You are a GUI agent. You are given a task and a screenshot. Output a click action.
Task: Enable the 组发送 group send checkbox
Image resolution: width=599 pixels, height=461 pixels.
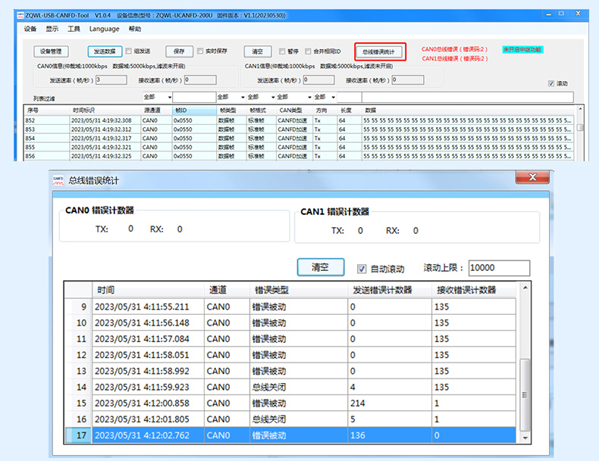pos(129,51)
